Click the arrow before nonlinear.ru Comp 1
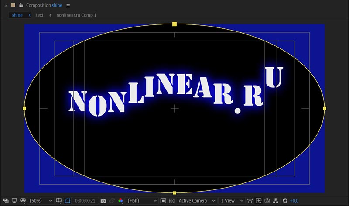 tap(50, 15)
